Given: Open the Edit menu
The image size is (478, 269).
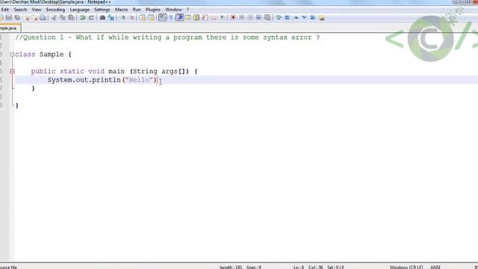Looking at the screenshot, I should pos(4,10).
